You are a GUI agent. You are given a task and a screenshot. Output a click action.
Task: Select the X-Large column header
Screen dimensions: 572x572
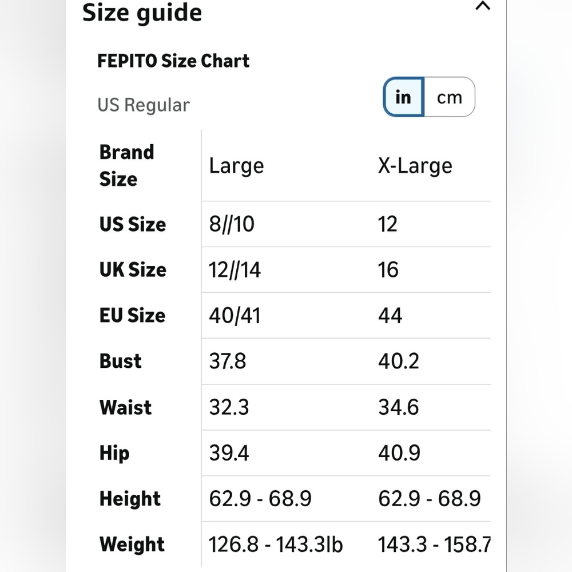(415, 166)
